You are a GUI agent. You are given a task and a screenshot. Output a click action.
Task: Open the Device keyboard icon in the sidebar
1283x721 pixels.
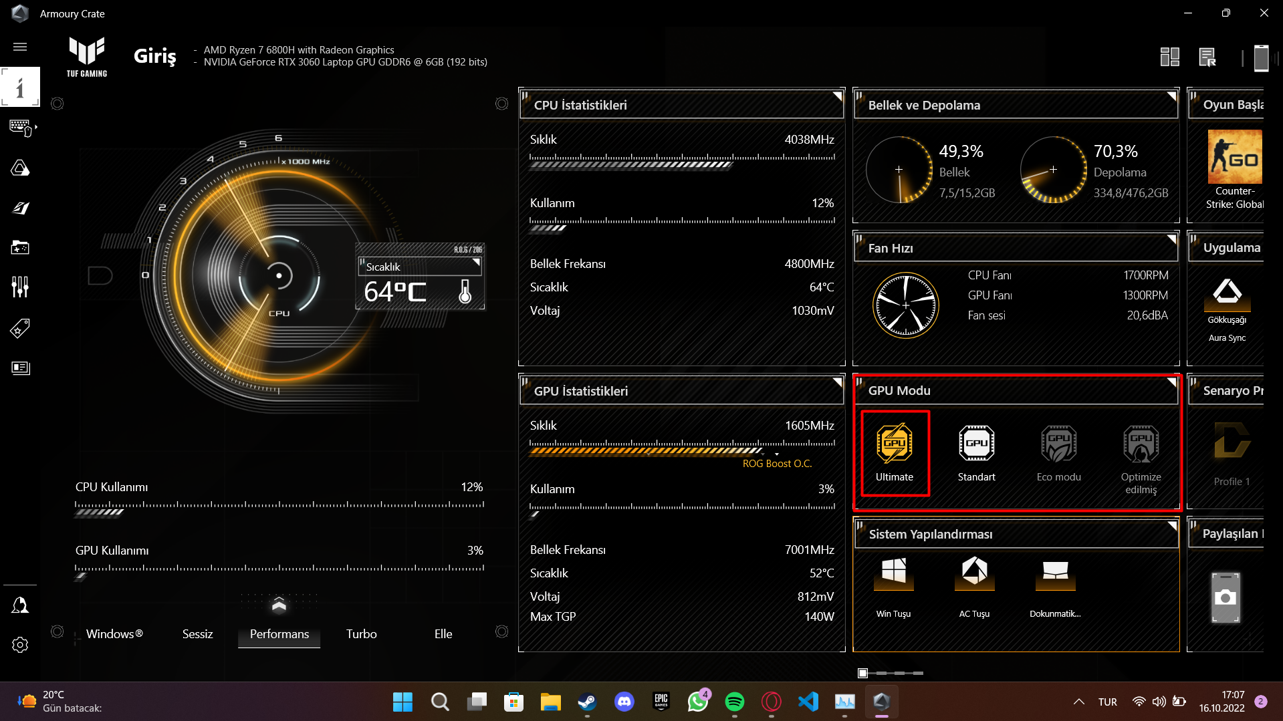click(21, 127)
